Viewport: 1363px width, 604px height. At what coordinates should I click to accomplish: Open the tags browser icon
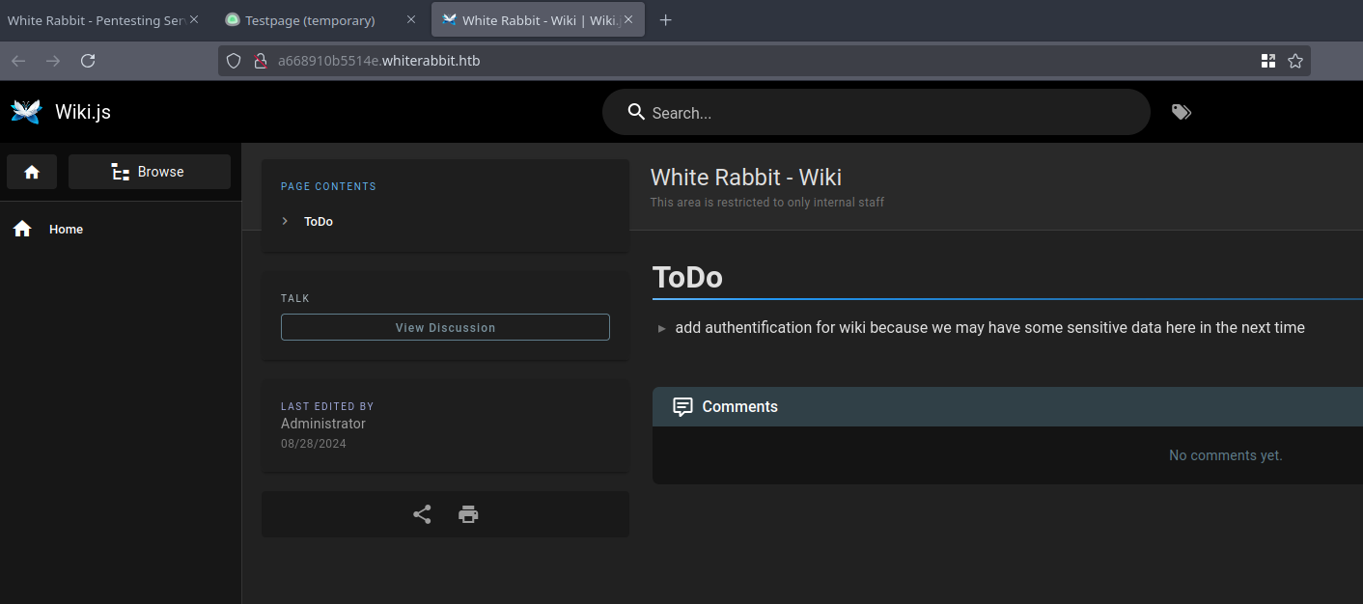(1182, 112)
